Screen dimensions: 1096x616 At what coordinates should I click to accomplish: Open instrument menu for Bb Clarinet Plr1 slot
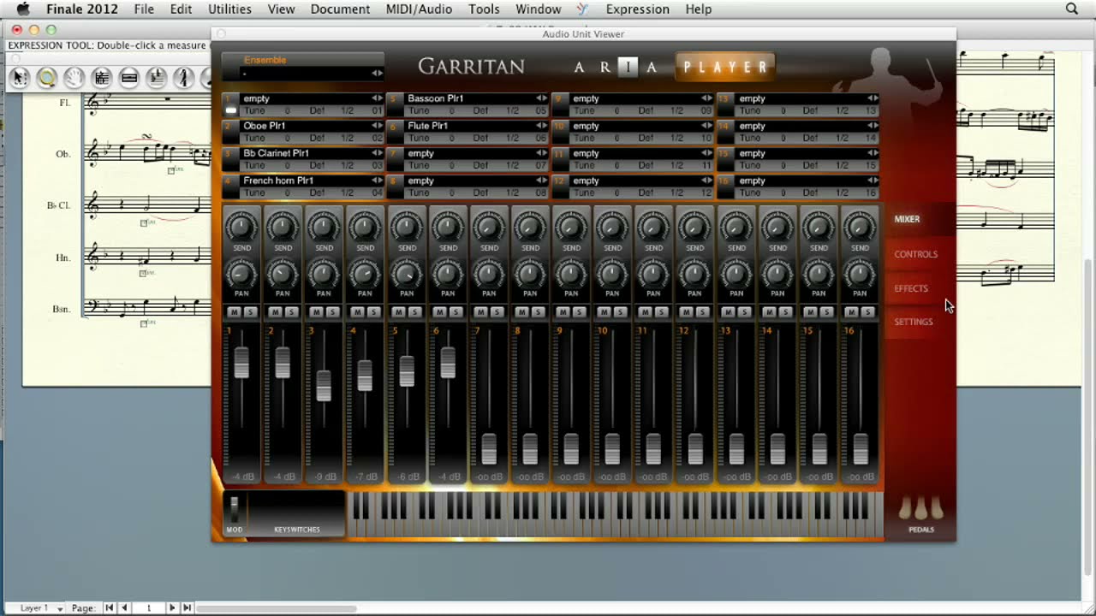pyautogui.click(x=376, y=153)
